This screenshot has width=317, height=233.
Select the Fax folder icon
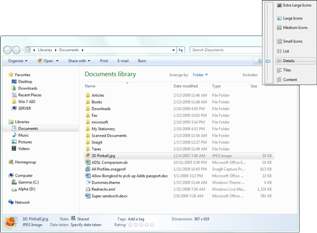coord(87,115)
